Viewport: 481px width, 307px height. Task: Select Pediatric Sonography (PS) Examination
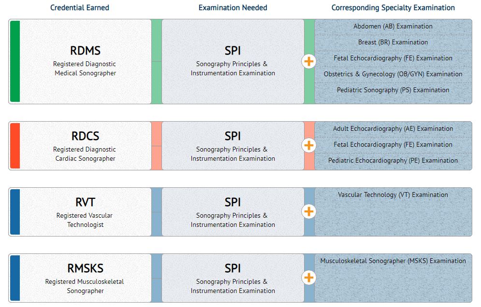click(393, 90)
